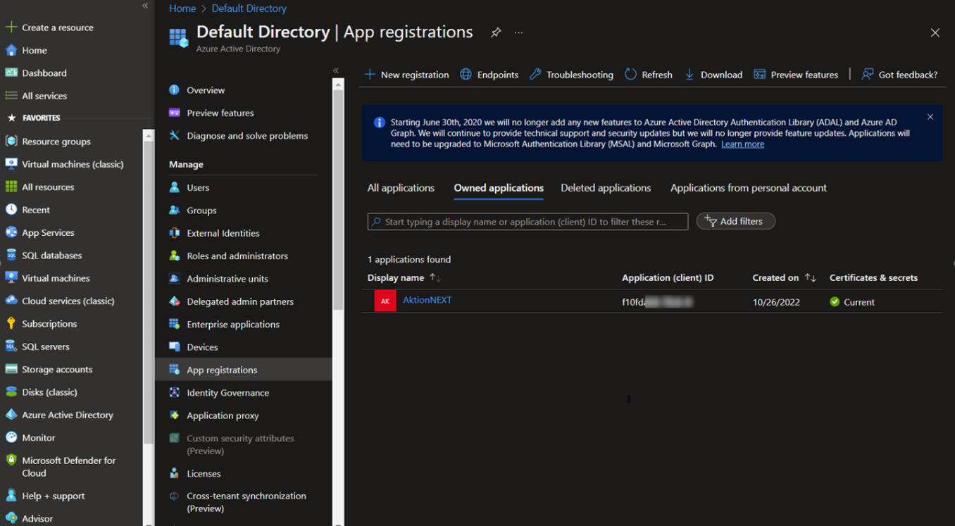Screen dimensions: 955x526
Task: Click the External Identities icon
Action: click(175, 233)
